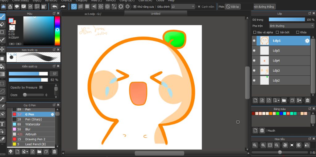The height and width of the screenshot is (157, 316).
Task: Hide the Lớp1 layer
Action: pos(254,41)
